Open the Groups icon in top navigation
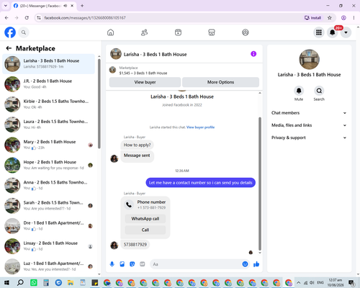 tap(246, 32)
